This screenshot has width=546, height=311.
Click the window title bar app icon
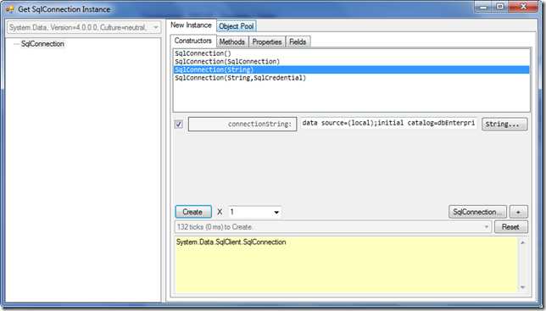(10, 9)
